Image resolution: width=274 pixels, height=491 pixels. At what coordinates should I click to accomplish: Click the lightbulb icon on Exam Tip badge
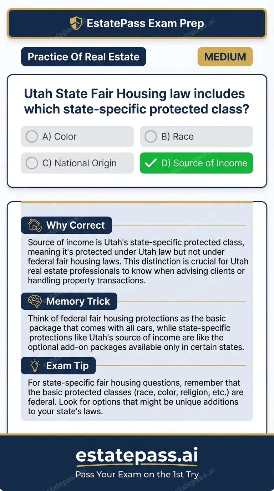coord(34,365)
